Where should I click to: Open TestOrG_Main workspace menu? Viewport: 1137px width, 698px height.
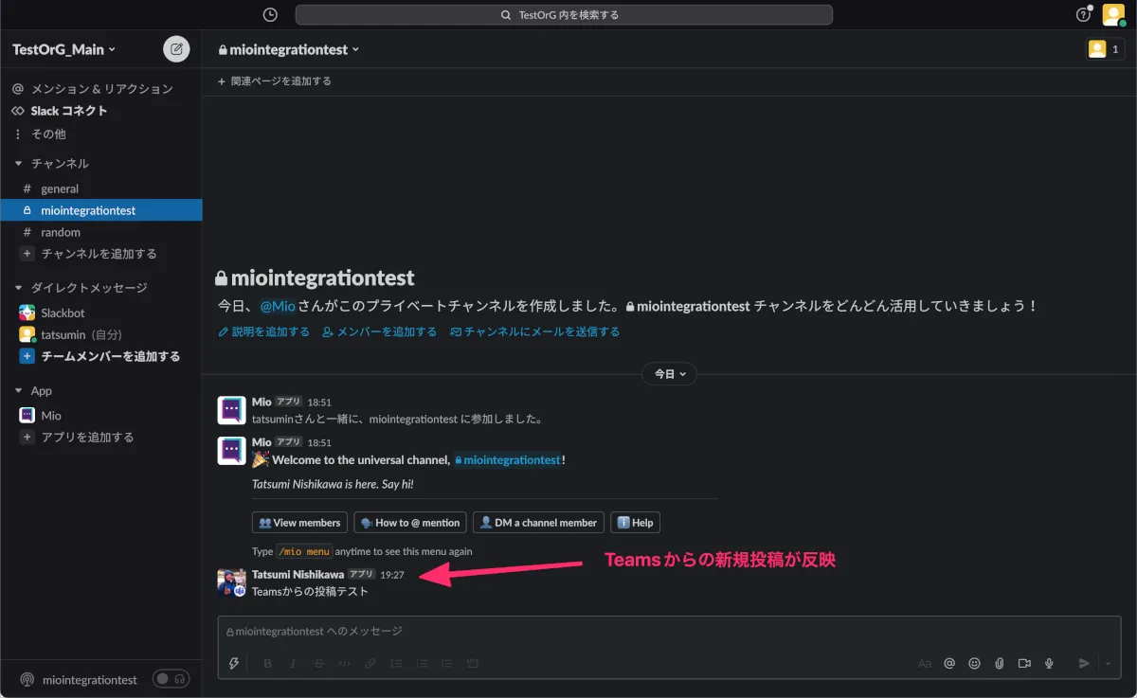(x=63, y=49)
